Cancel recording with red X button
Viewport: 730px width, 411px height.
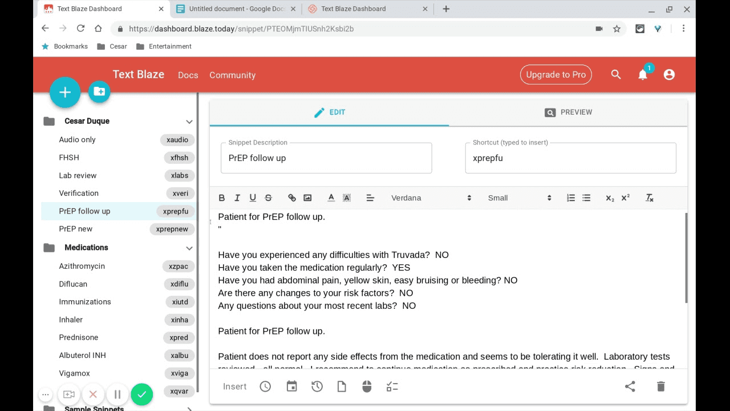coord(93,394)
